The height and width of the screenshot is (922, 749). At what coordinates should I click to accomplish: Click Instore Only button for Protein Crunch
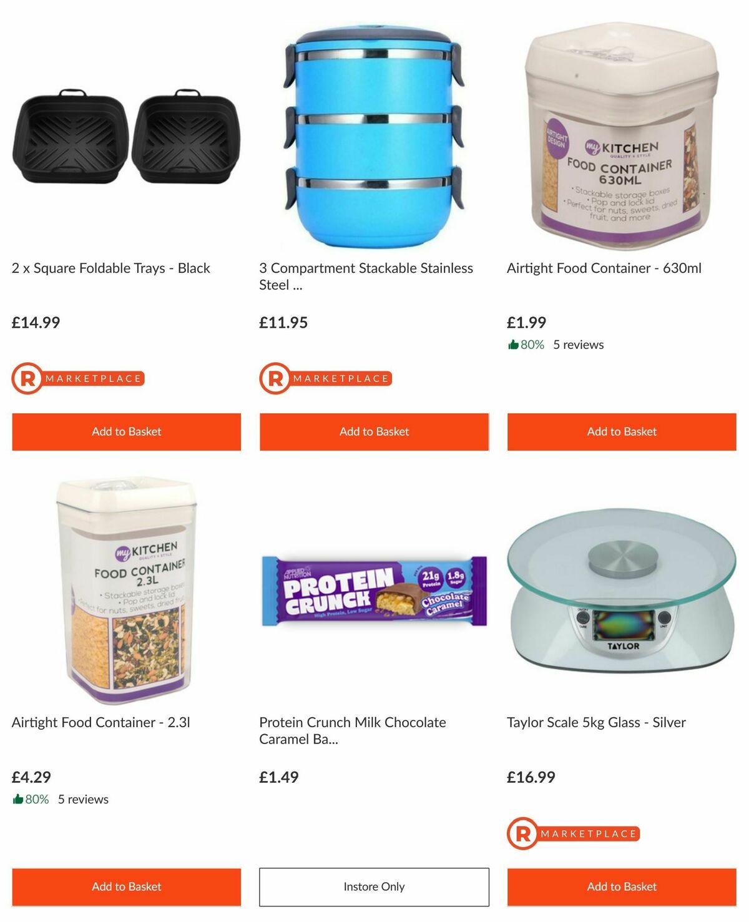click(374, 886)
